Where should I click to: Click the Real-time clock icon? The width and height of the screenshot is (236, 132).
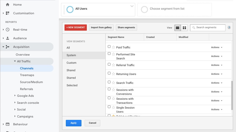tap(8, 30)
